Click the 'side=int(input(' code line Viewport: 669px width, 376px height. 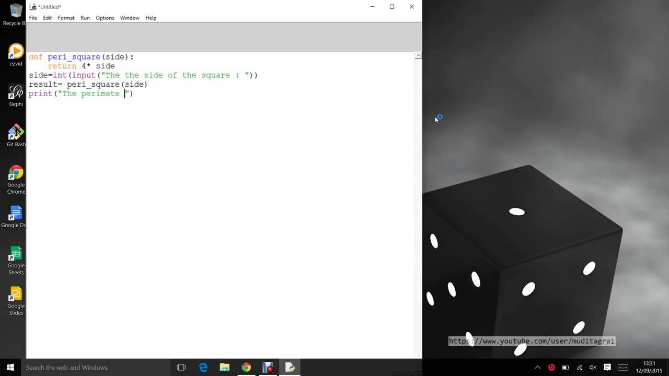(x=143, y=75)
